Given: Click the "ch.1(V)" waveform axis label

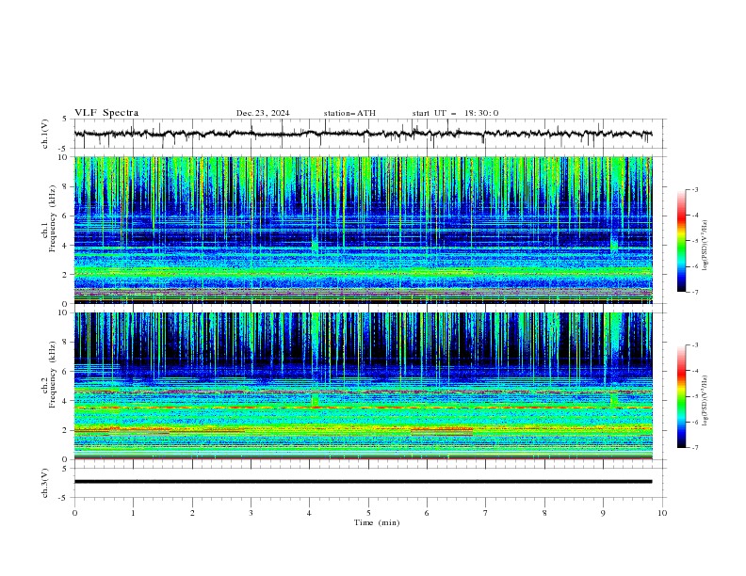Looking at the screenshot, I should point(45,134).
